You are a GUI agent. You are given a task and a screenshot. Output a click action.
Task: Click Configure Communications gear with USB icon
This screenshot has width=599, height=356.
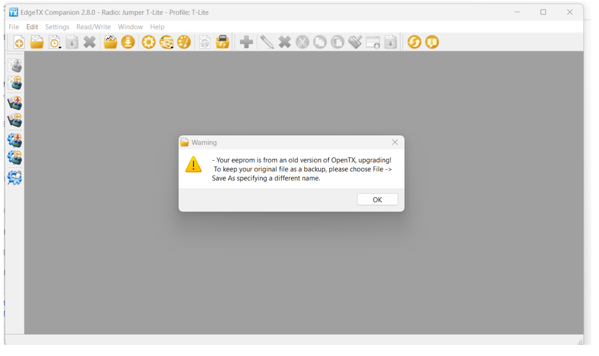(15, 177)
